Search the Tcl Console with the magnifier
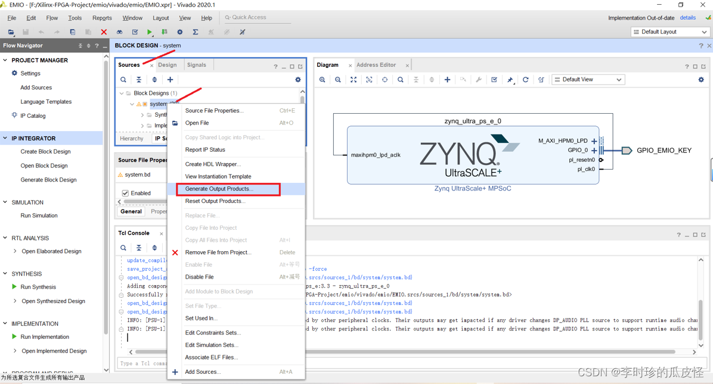This screenshot has height=384, width=713. click(x=123, y=248)
